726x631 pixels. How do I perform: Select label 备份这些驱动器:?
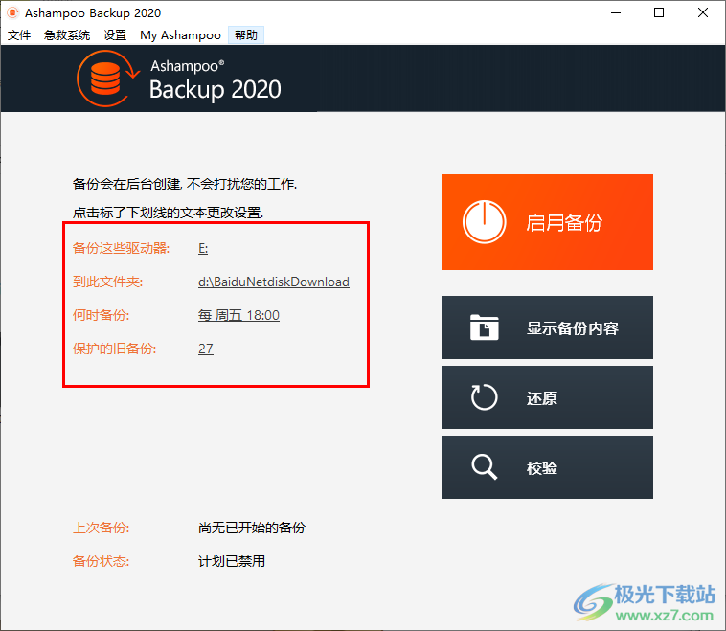coord(121,249)
